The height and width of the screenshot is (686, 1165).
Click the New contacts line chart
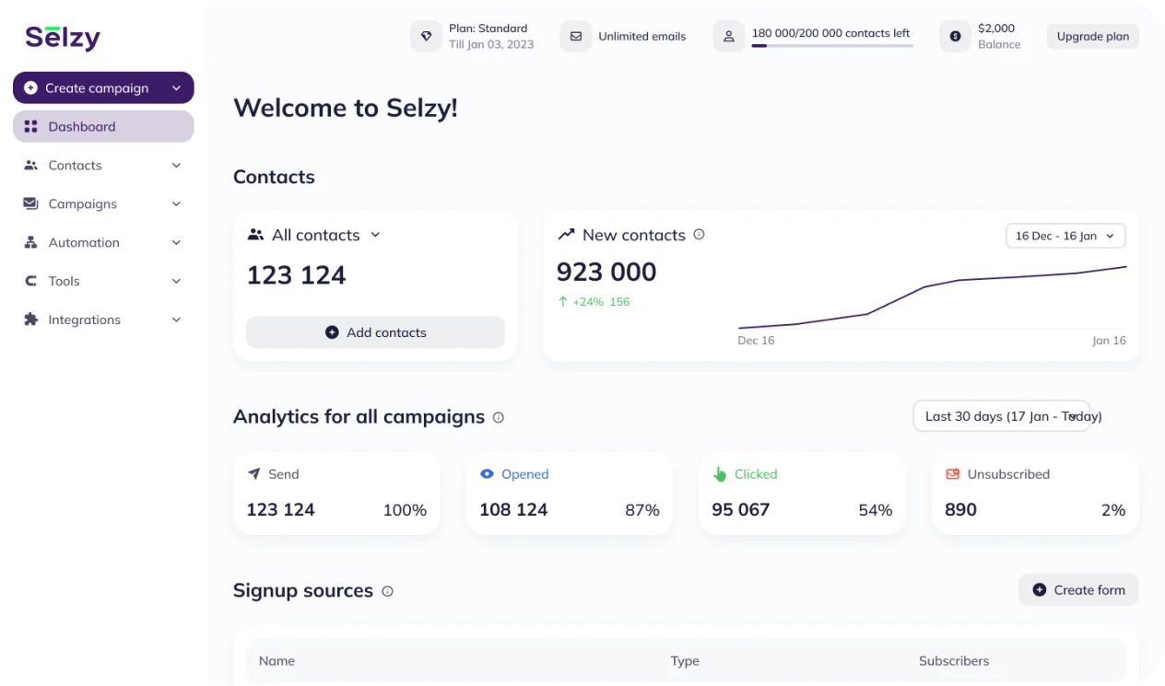(x=932, y=296)
